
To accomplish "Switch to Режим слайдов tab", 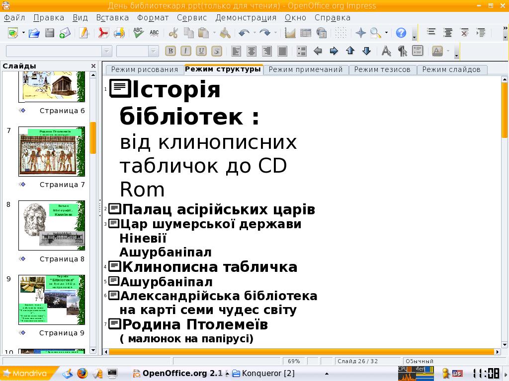I will coord(451,69).
